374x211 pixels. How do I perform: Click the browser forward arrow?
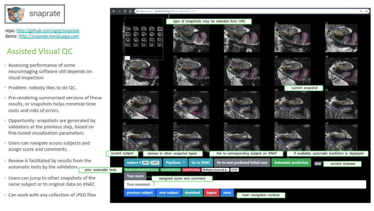tap(119, 11)
